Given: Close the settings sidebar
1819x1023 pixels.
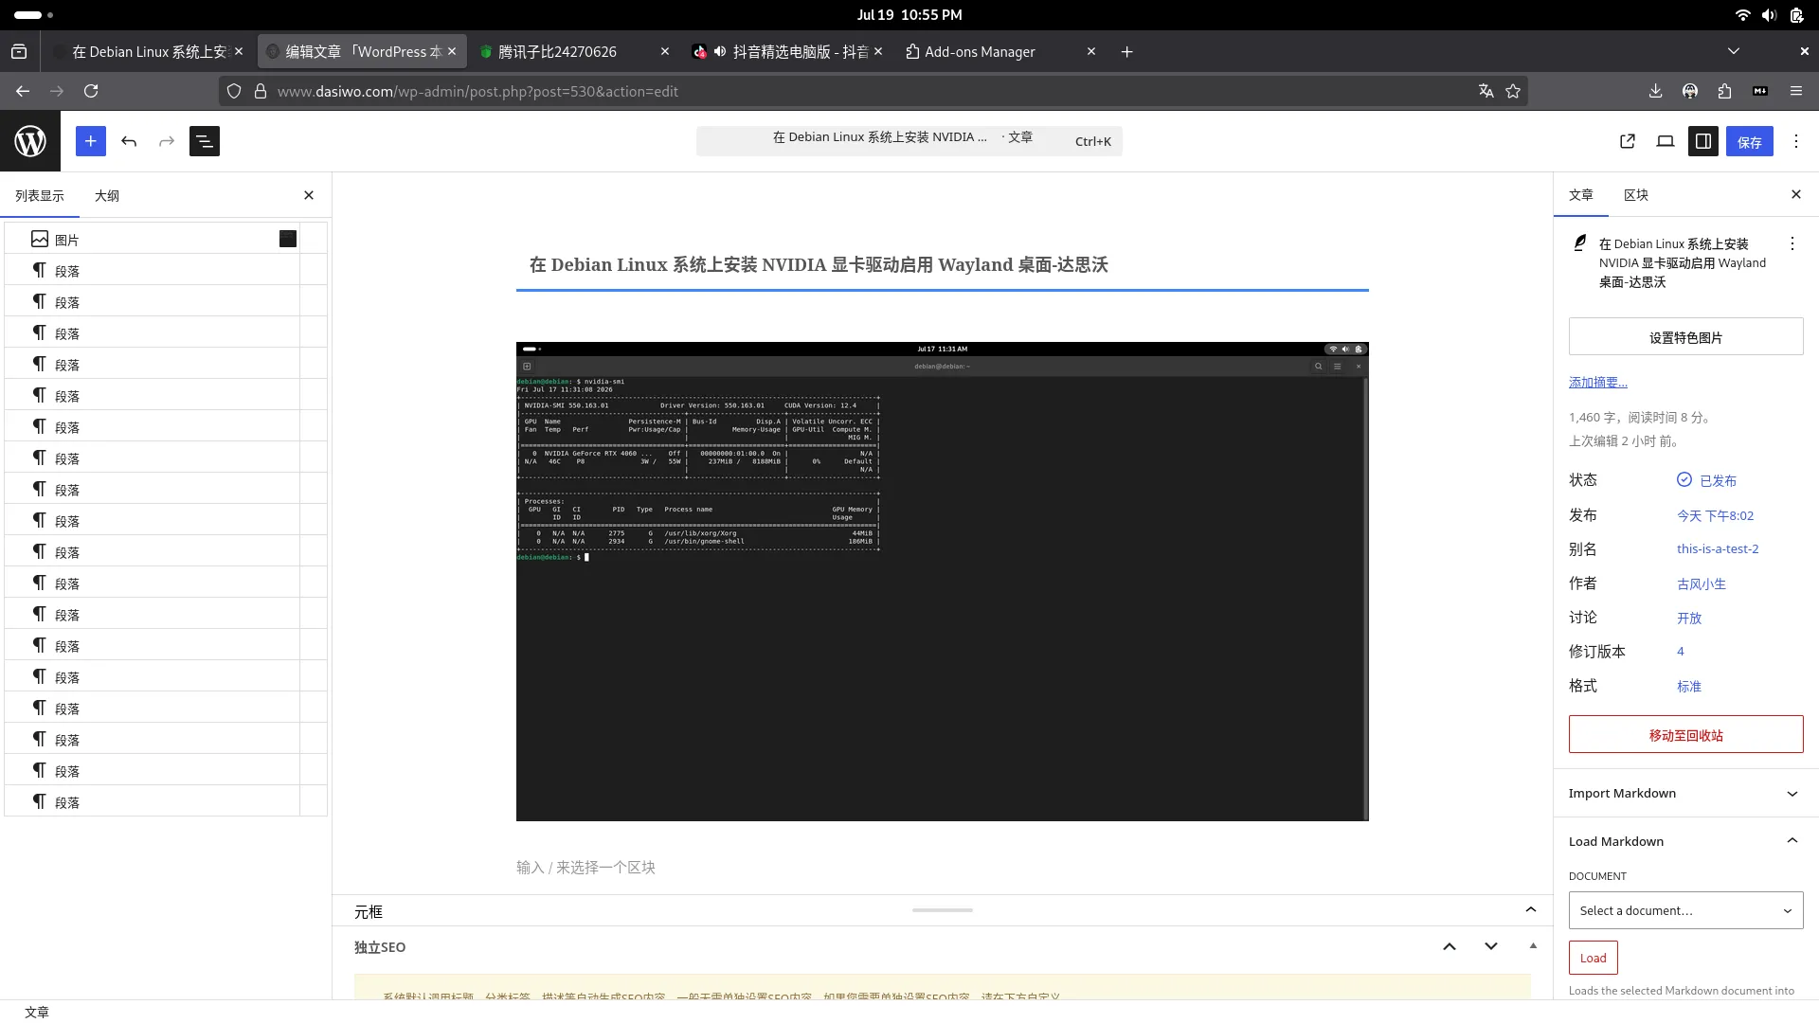Looking at the screenshot, I should point(1796,194).
